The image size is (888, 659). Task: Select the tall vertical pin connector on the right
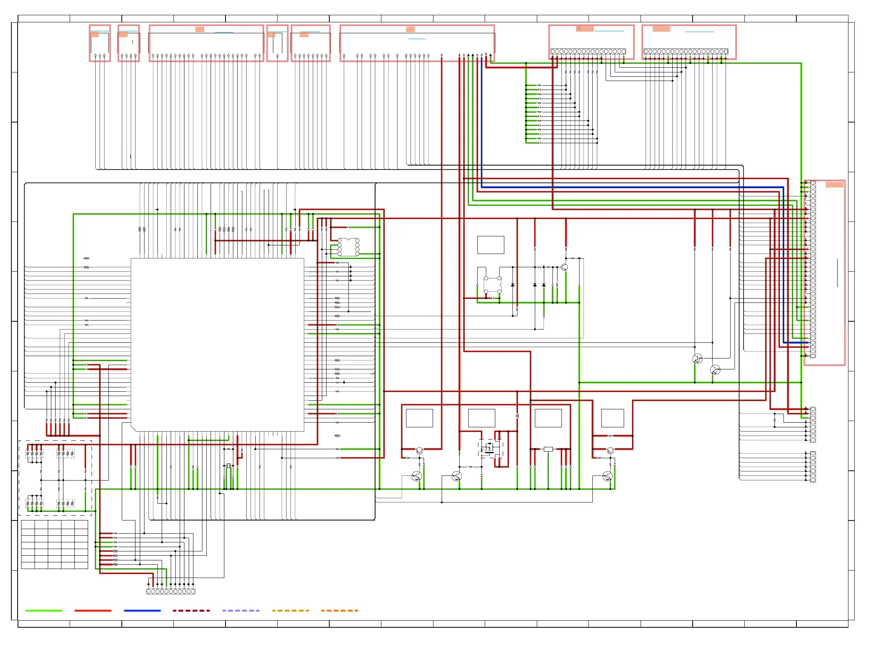(812, 269)
